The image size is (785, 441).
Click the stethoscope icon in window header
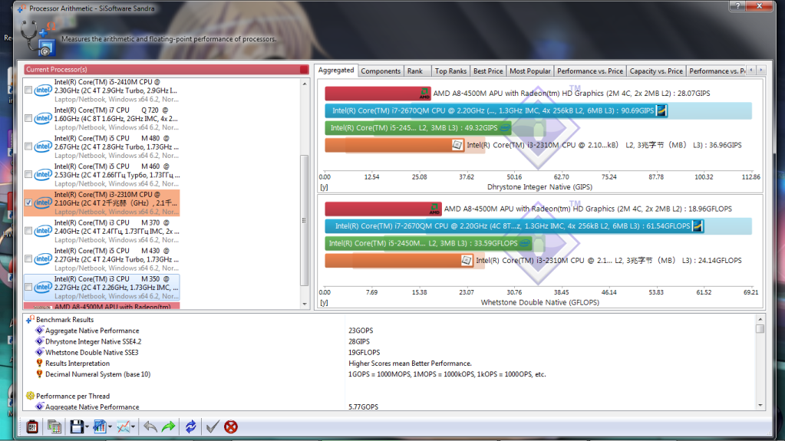[x=38, y=37]
